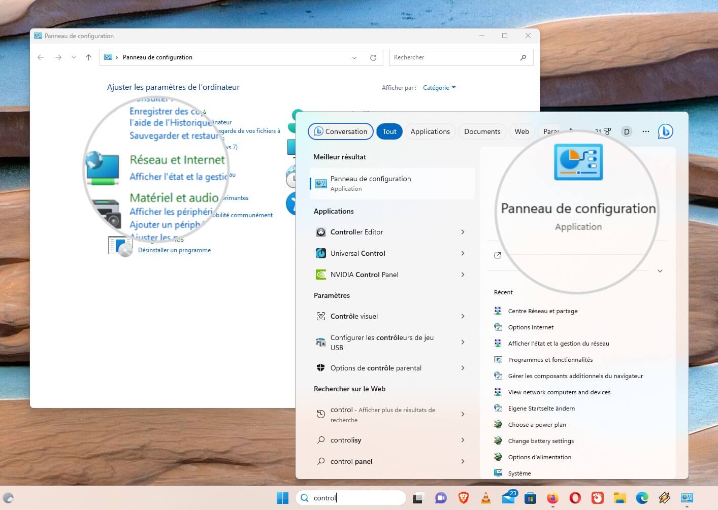This screenshot has width=718, height=510.
Task: Open Microsoft Store from taskbar
Action: click(x=531, y=498)
